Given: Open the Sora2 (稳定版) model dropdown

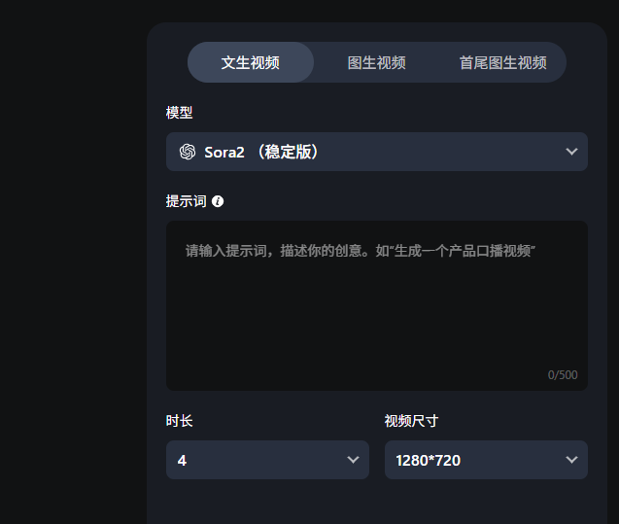Looking at the screenshot, I should (377, 152).
